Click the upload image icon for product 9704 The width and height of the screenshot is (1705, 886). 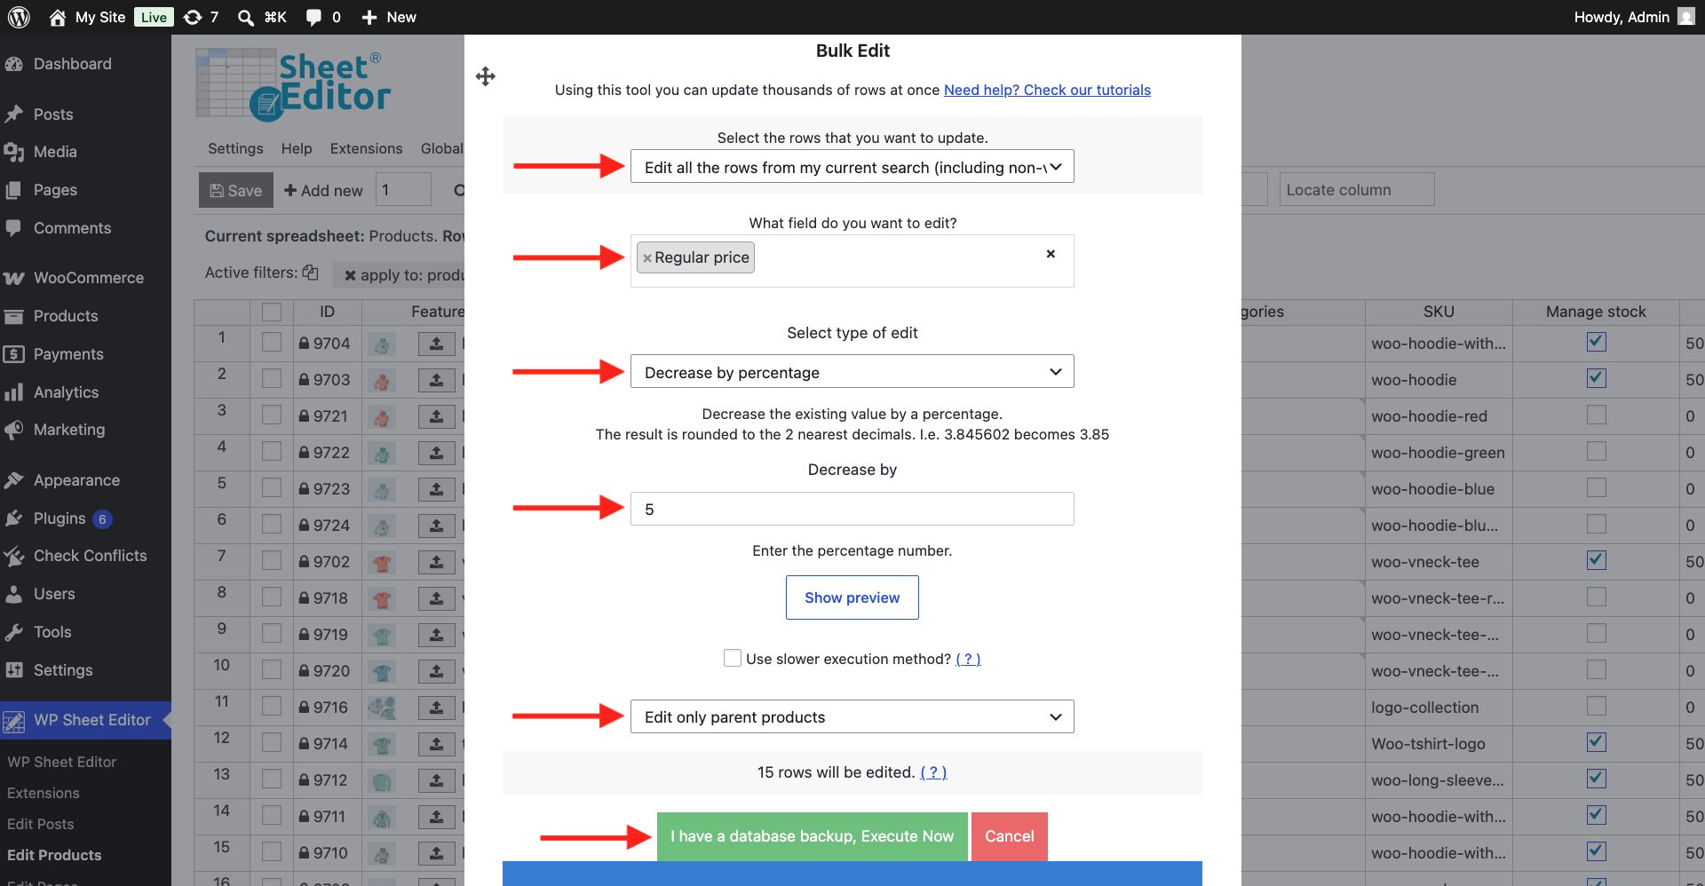(437, 344)
